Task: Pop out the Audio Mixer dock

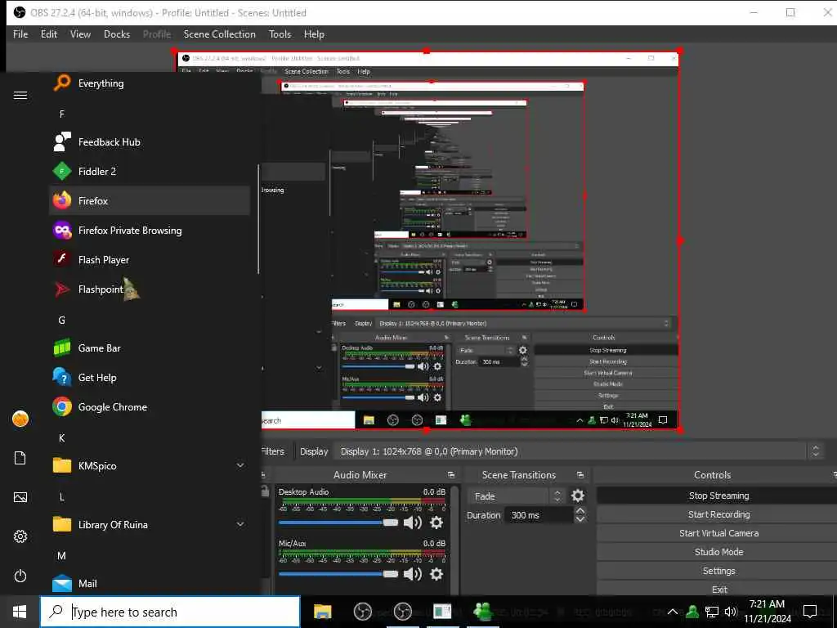Action: click(x=451, y=475)
